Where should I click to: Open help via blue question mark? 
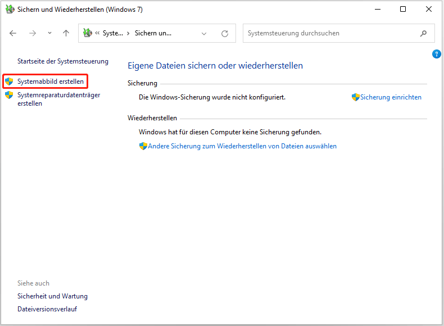(x=437, y=54)
